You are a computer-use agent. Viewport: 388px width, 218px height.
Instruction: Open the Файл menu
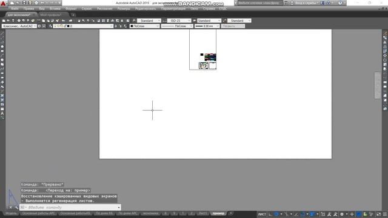15,8
